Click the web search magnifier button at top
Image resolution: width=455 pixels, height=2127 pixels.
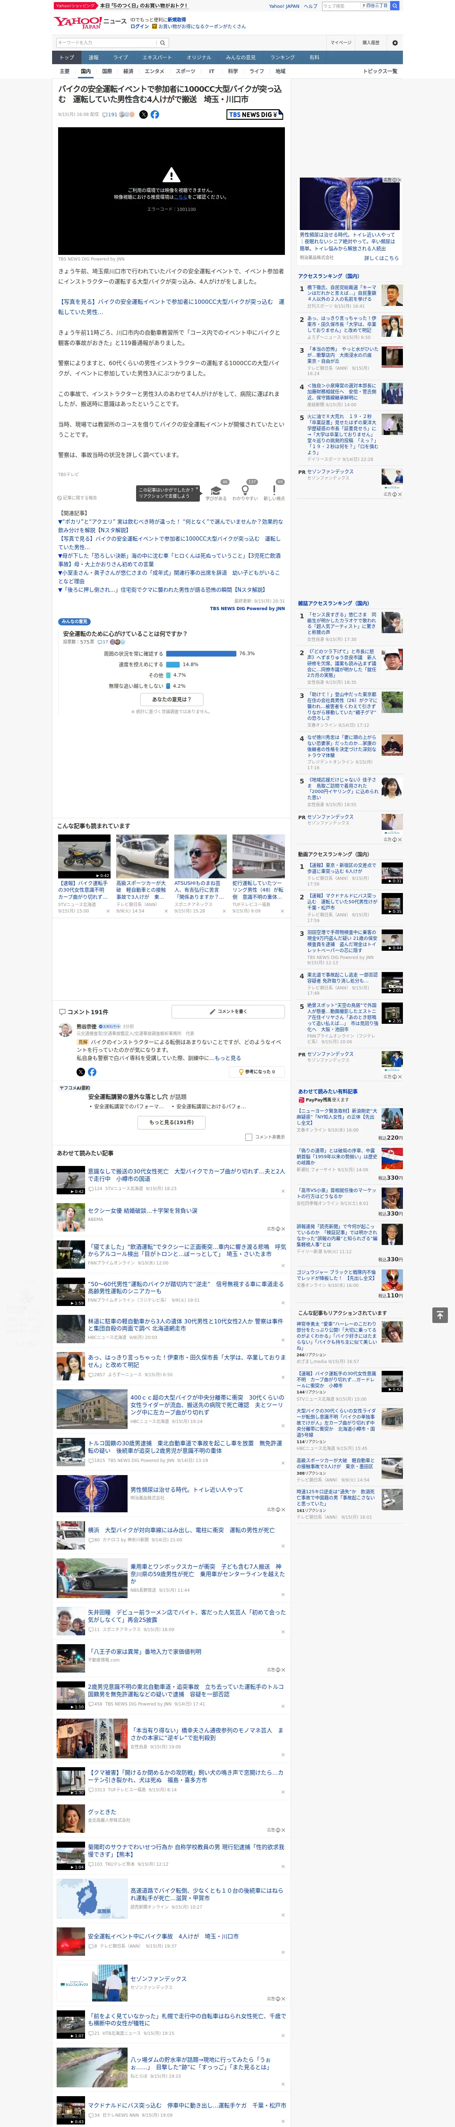pyautogui.click(x=395, y=6)
